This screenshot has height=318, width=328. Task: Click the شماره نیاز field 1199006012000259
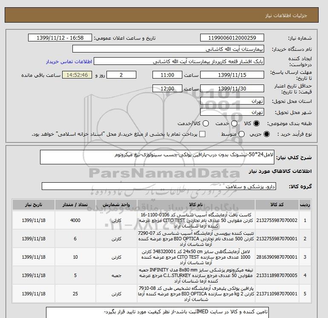[232, 38]
